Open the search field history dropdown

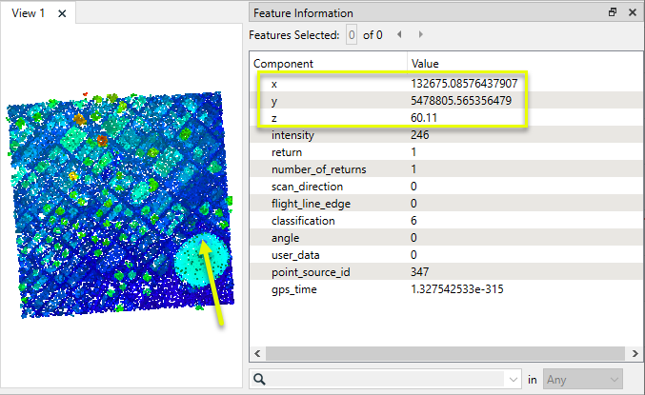coord(514,379)
